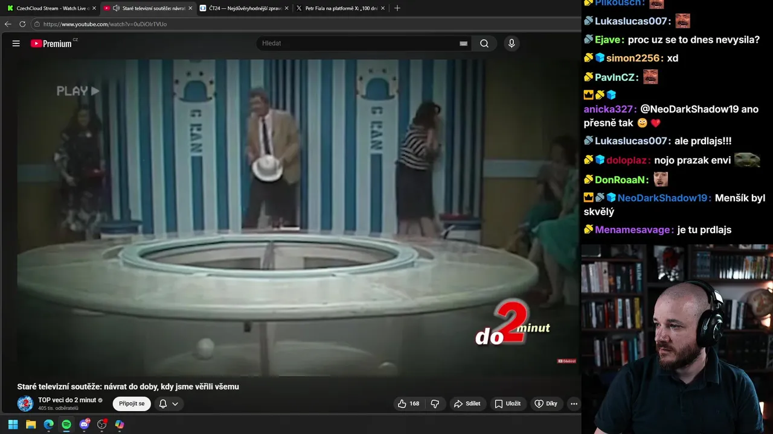The image size is (773, 434).
Task: Click the heart emoji in anicka327's message
Action: tap(656, 123)
